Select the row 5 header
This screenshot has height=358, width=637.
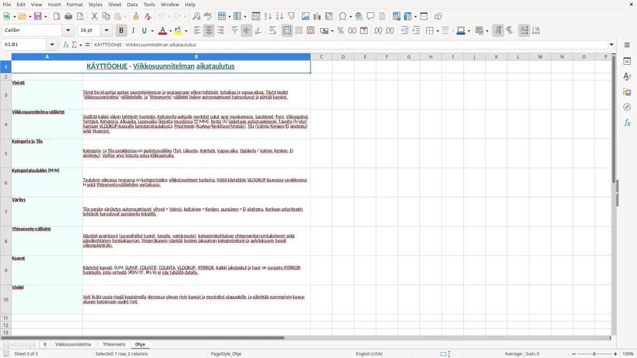coord(6,154)
